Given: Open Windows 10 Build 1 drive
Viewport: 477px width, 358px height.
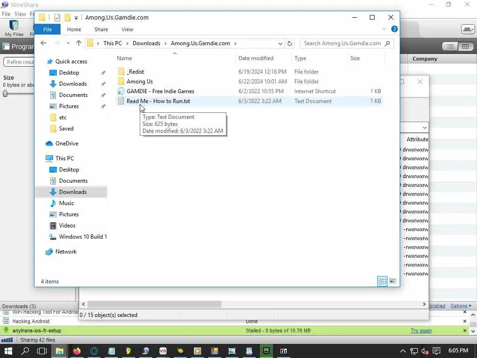Looking at the screenshot, I should pyautogui.click(x=83, y=236).
